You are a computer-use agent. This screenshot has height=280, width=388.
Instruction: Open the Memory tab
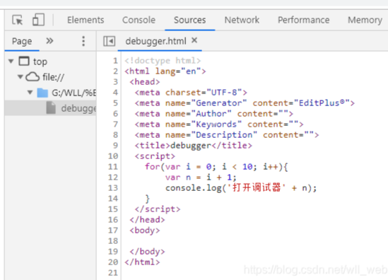click(x=365, y=20)
